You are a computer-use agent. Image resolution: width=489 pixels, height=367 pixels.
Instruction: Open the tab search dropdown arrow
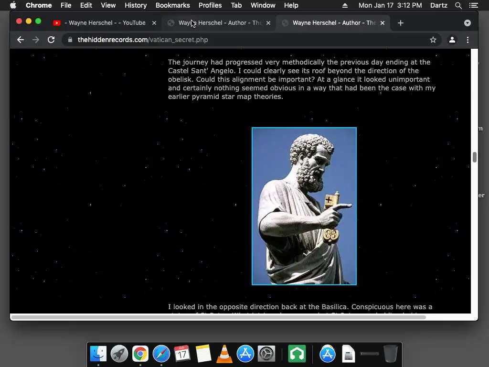click(467, 23)
